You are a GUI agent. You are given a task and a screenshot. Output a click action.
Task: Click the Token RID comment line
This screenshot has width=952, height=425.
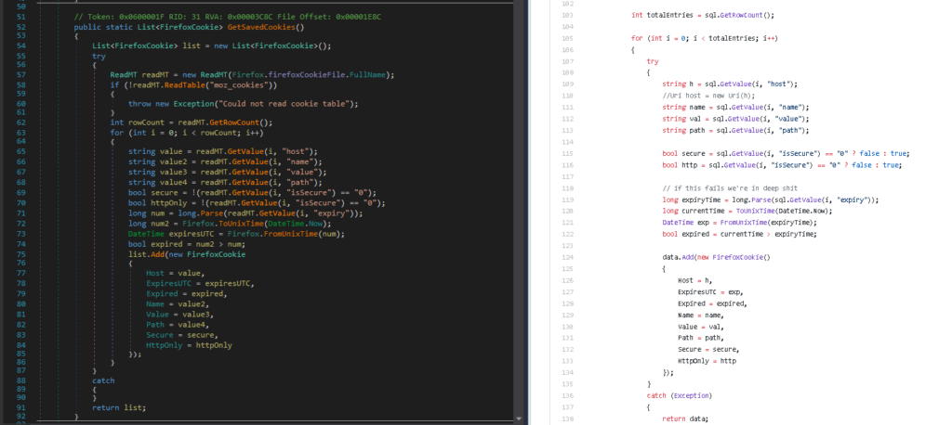coord(227,17)
